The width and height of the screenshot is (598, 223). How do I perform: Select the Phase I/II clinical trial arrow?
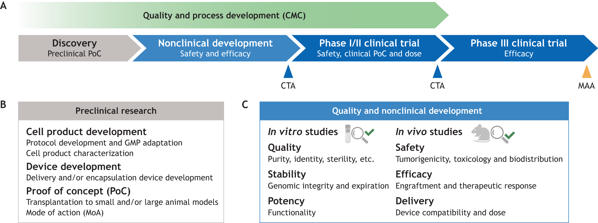[x=369, y=48]
